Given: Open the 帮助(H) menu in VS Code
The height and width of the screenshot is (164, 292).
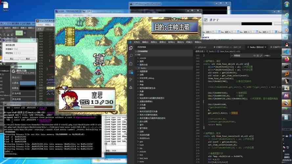Looking at the screenshot, I should pyautogui.click(x=198, y=42).
